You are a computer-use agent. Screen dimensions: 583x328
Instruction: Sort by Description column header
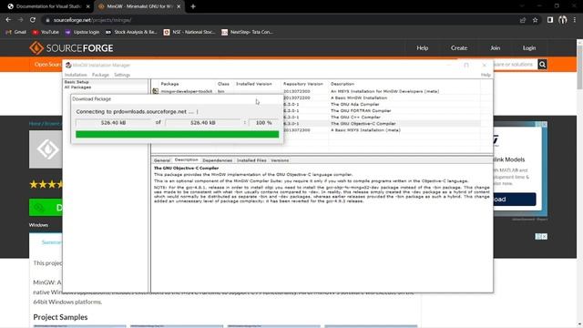coord(343,84)
